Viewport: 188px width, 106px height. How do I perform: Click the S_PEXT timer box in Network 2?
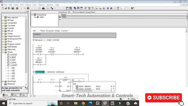[x=65, y=85]
